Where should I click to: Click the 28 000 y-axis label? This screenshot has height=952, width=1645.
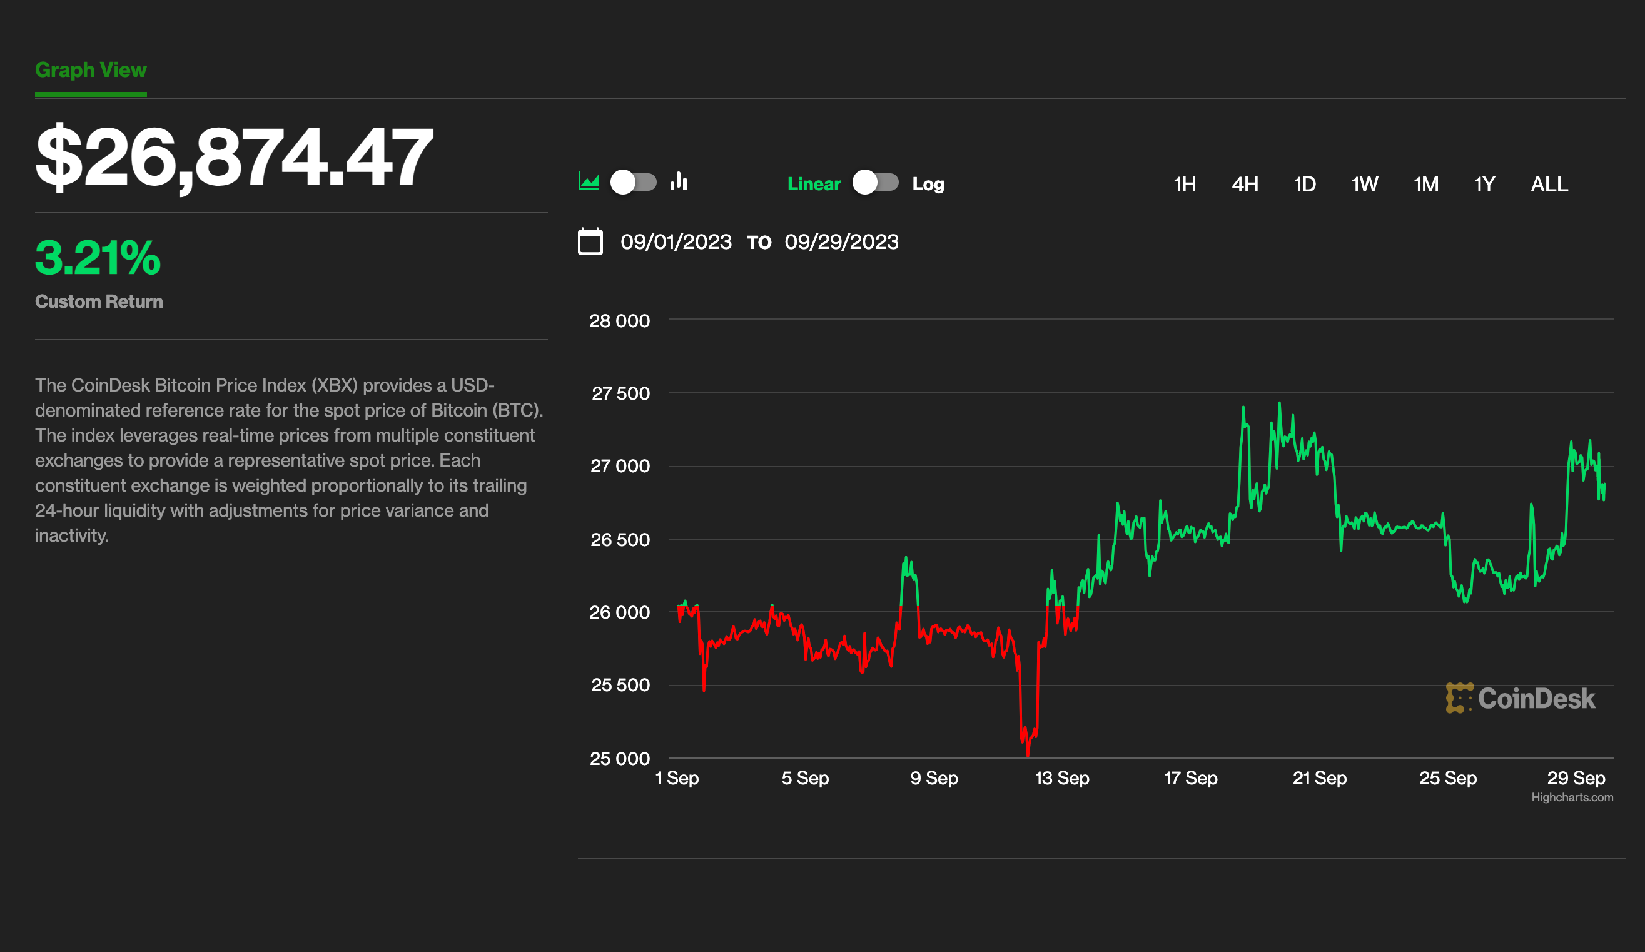pyautogui.click(x=619, y=322)
